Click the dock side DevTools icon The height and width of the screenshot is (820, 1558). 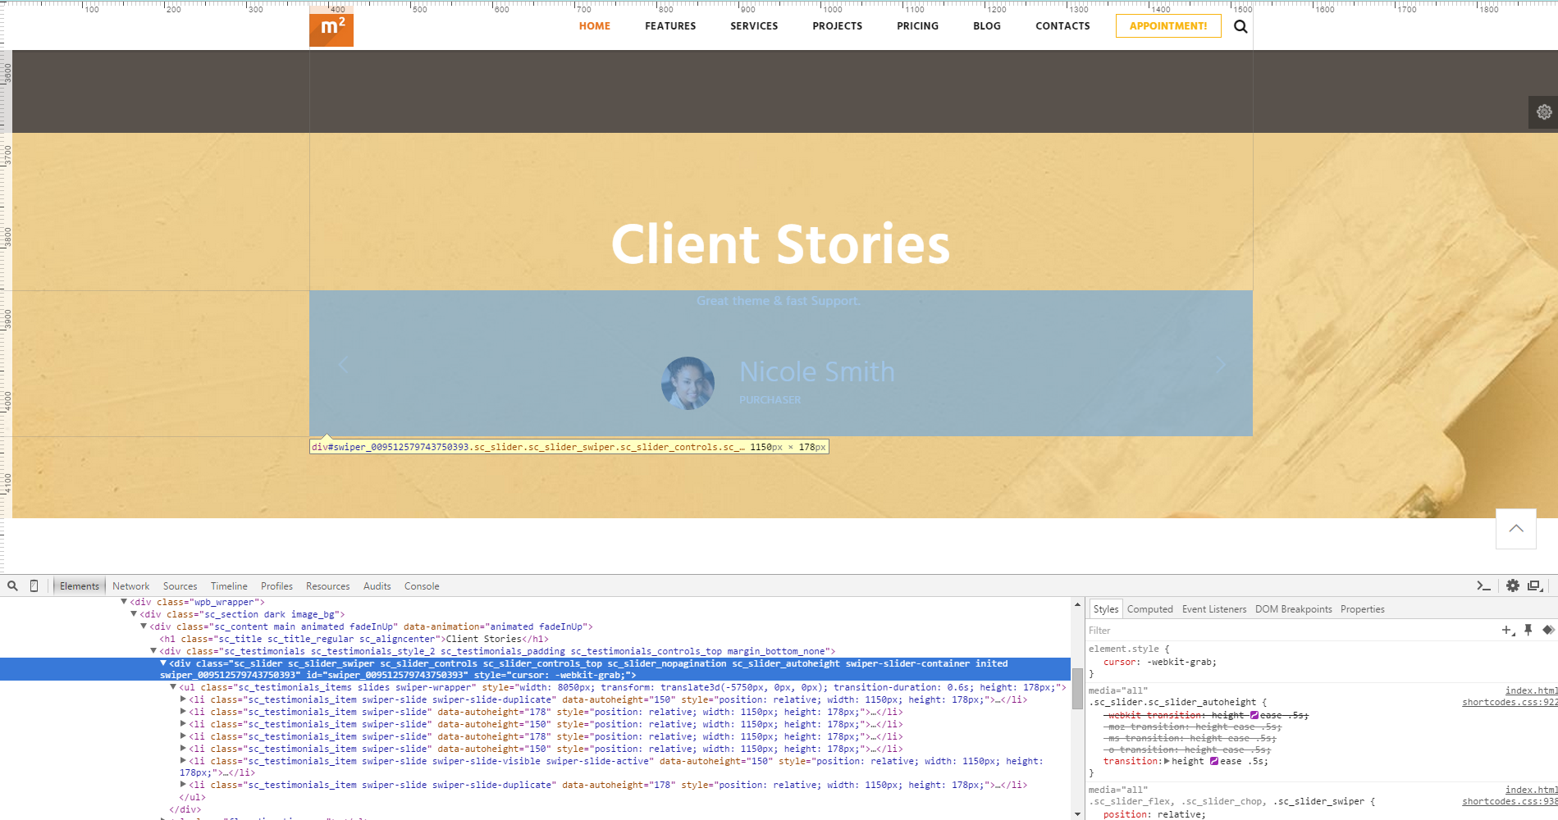(1535, 585)
